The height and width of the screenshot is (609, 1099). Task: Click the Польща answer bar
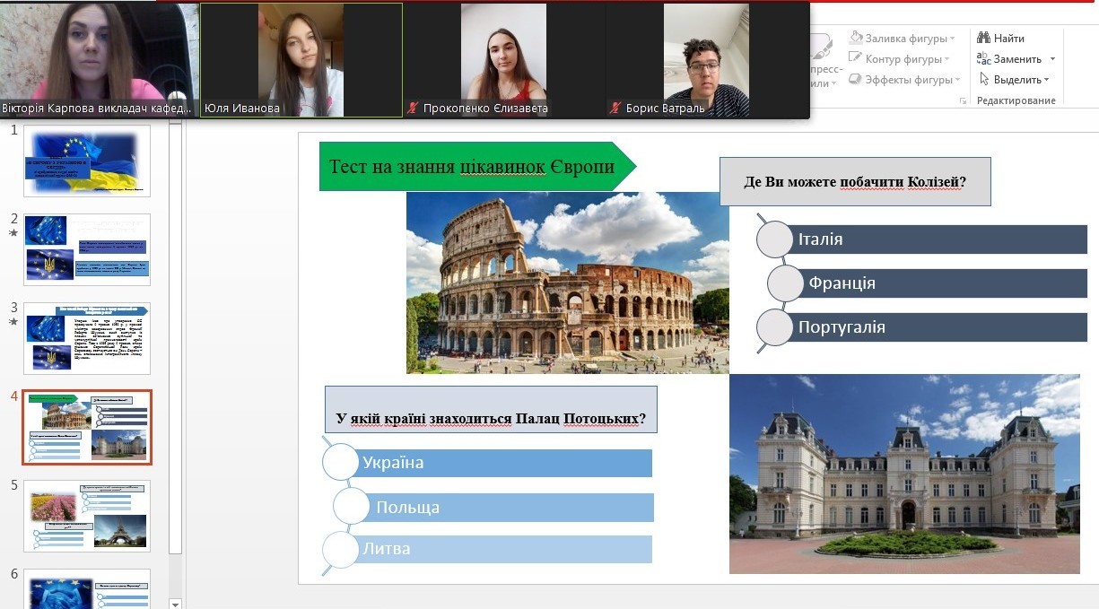click(510, 507)
